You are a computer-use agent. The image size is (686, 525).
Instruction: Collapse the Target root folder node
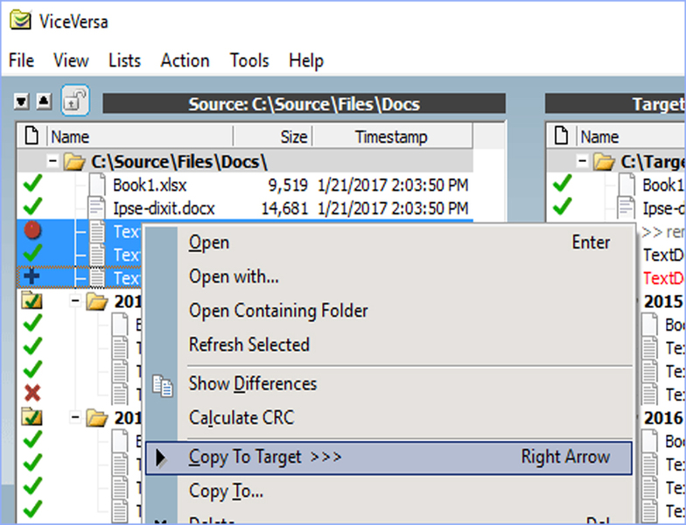click(x=582, y=161)
